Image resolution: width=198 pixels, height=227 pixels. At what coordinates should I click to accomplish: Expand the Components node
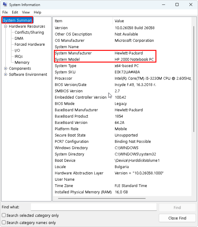(5, 68)
